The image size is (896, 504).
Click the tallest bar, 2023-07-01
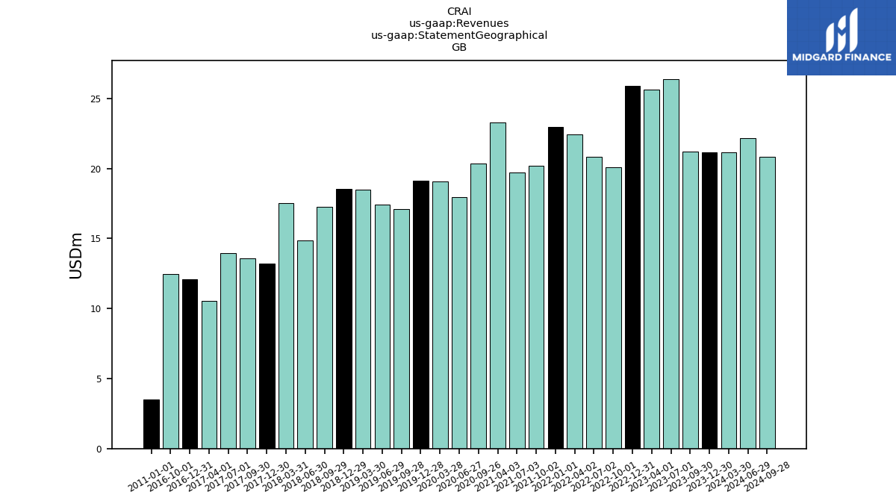coord(671,264)
